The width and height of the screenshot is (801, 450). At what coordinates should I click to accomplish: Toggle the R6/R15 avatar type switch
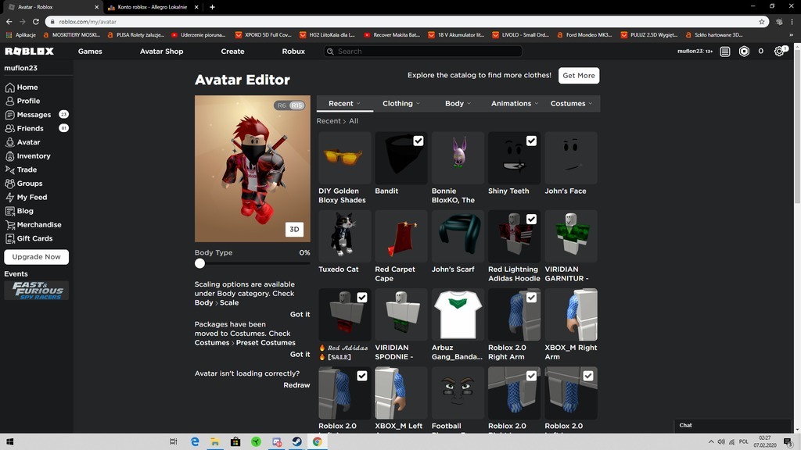pyautogui.click(x=289, y=105)
